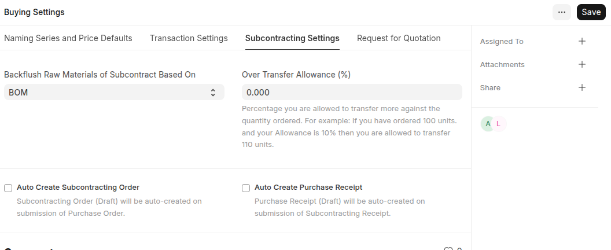Enable Auto Create Subcontracting Order checkbox

[8, 188]
